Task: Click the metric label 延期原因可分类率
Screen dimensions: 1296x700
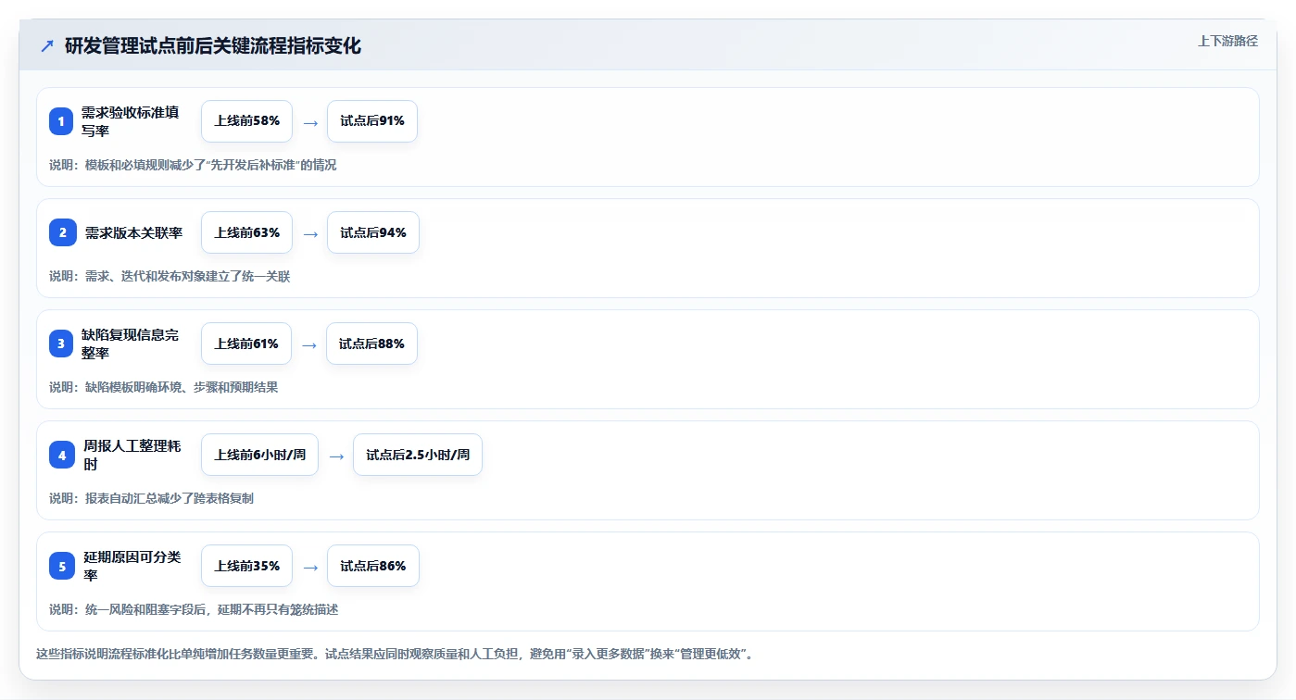Action: tap(132, 566)
